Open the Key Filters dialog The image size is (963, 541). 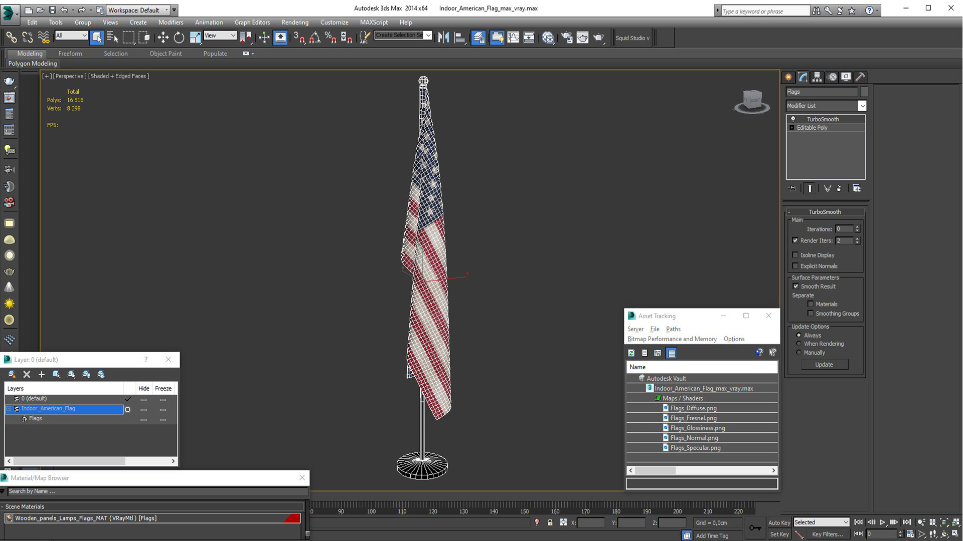click(x=827, y=534)
